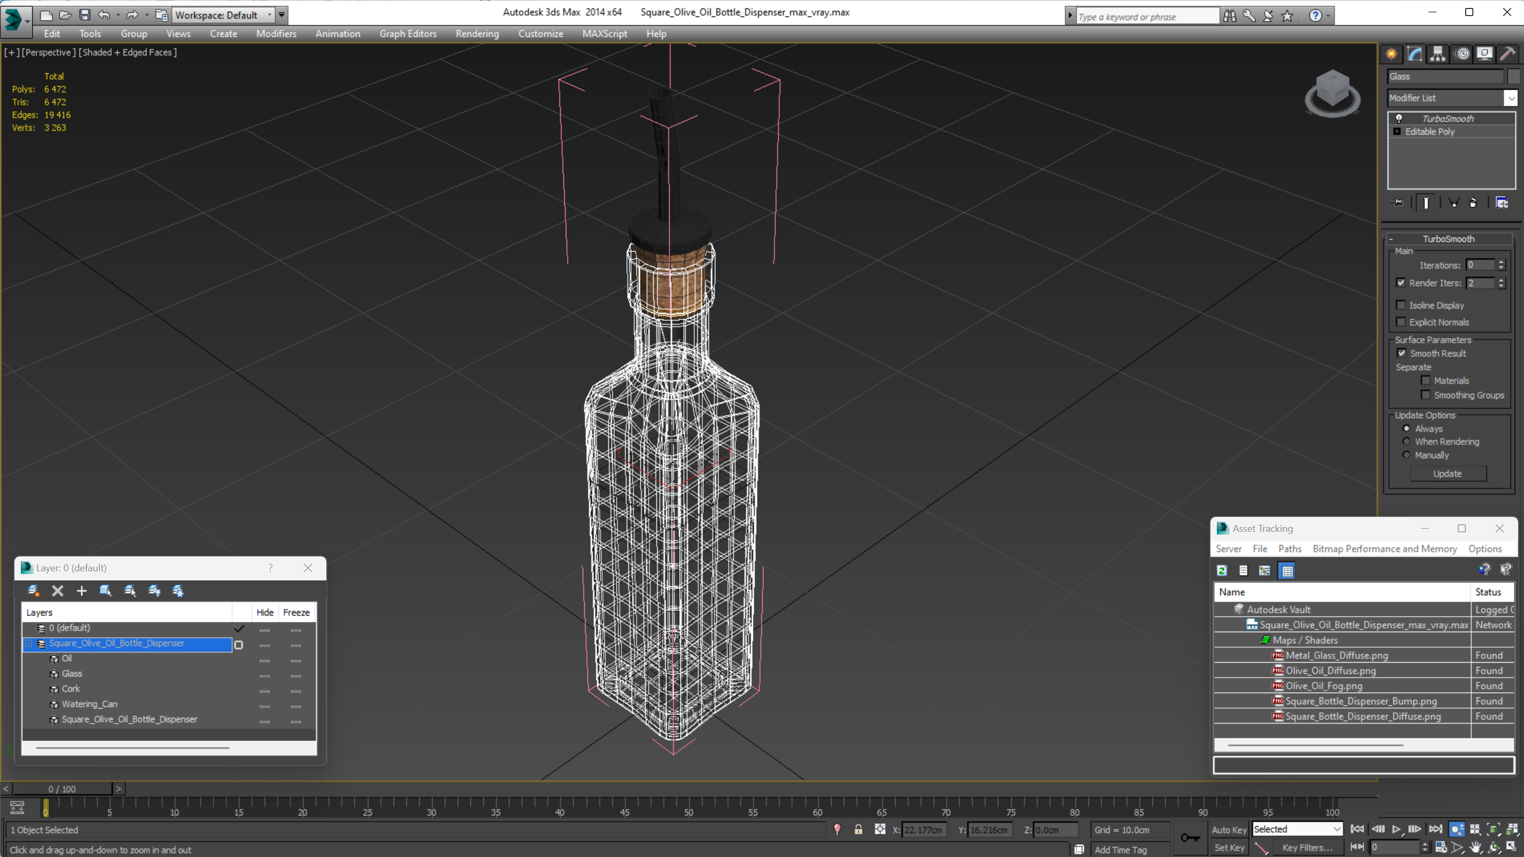Select the Always update radio button
The height and width of the screenshot is (857, 1524).
pos(1406,428)
